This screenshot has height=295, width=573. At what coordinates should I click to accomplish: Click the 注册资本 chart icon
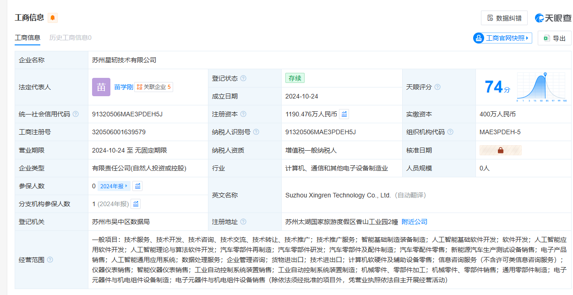(344, 114)
